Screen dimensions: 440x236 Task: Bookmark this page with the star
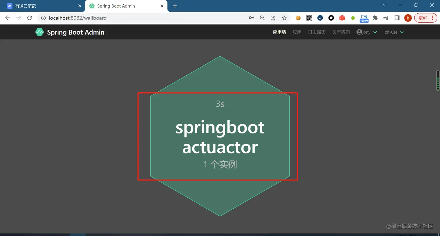284,18
